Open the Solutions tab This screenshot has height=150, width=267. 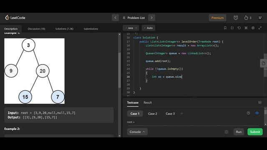coord(64,29)
